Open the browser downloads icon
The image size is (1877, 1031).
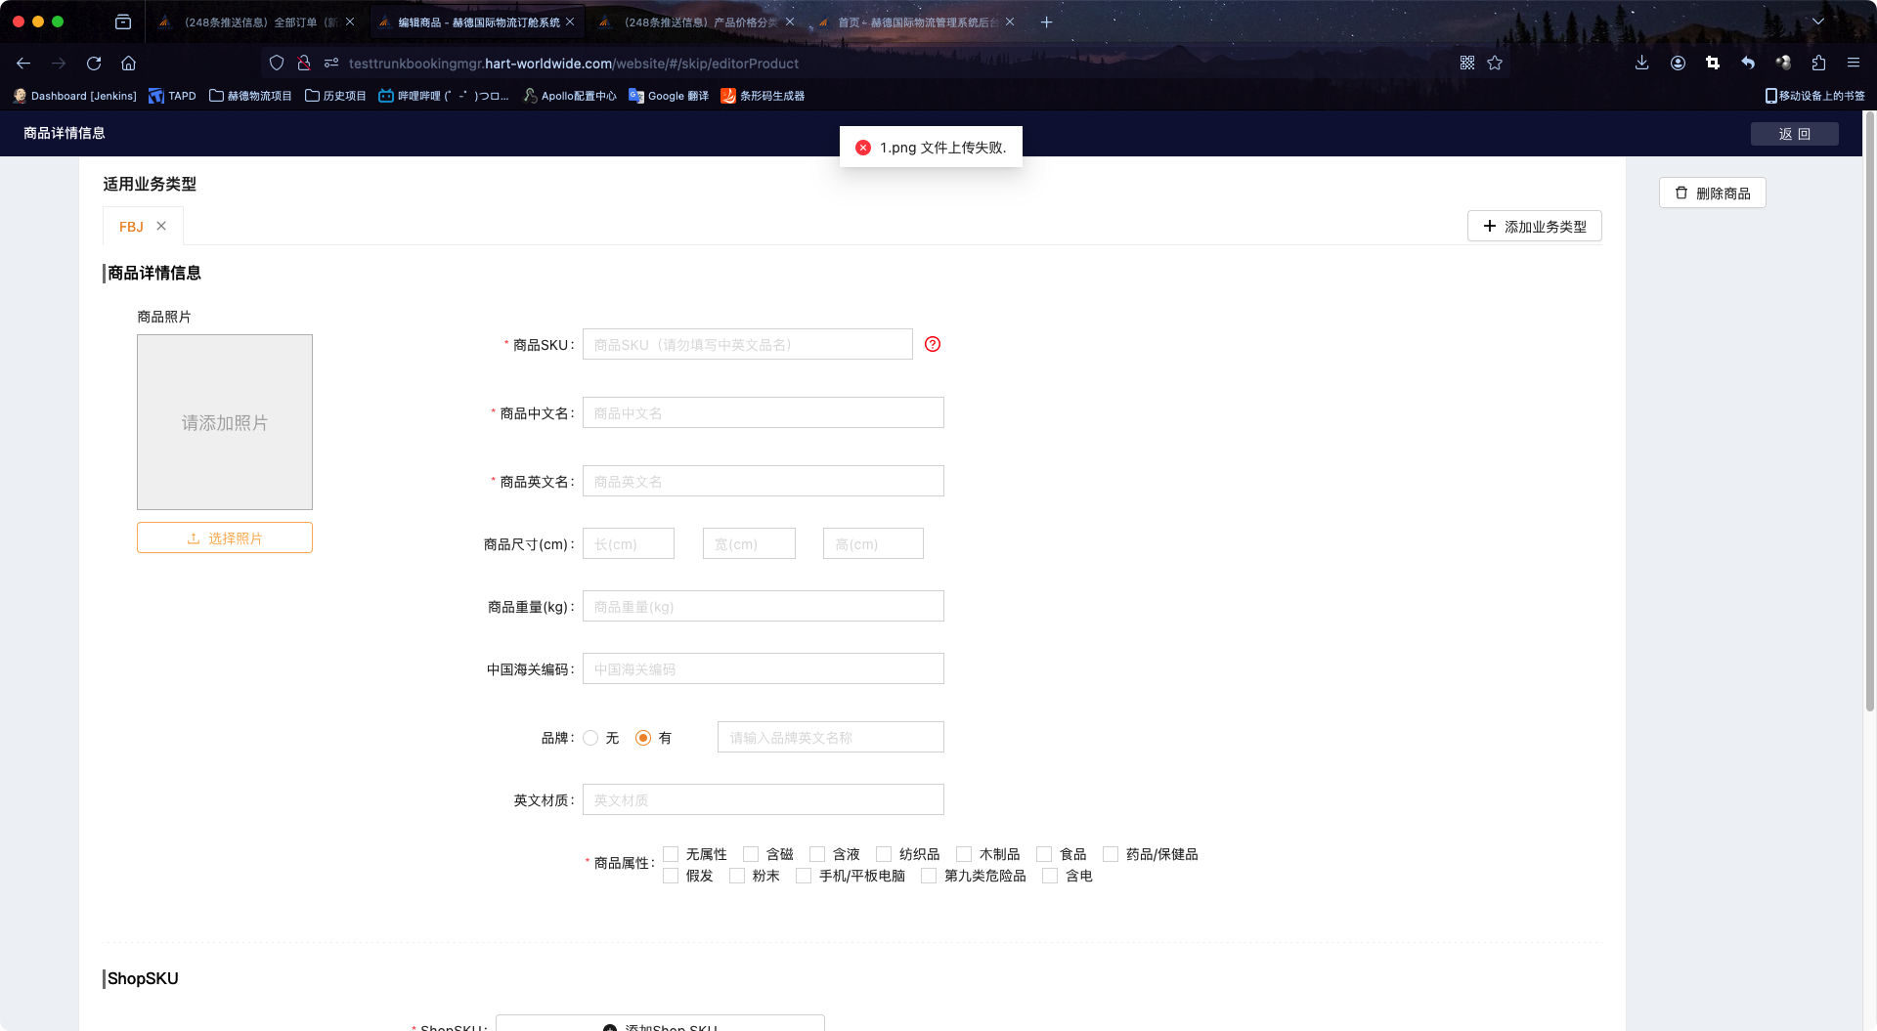click(x=1641, y=64)
